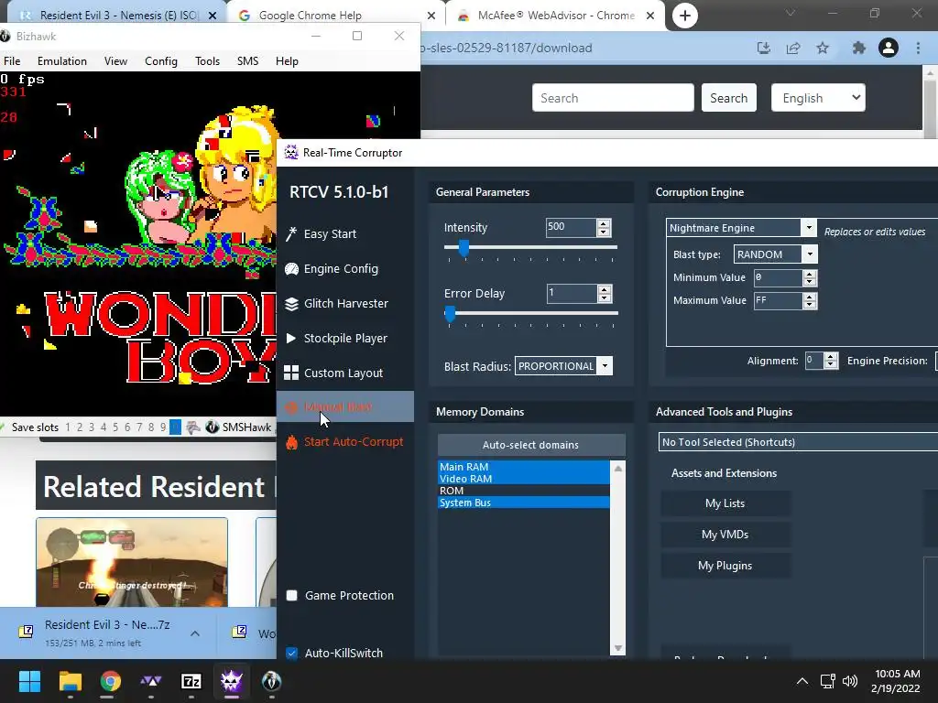Open BizHawk SMS menu

247,61
